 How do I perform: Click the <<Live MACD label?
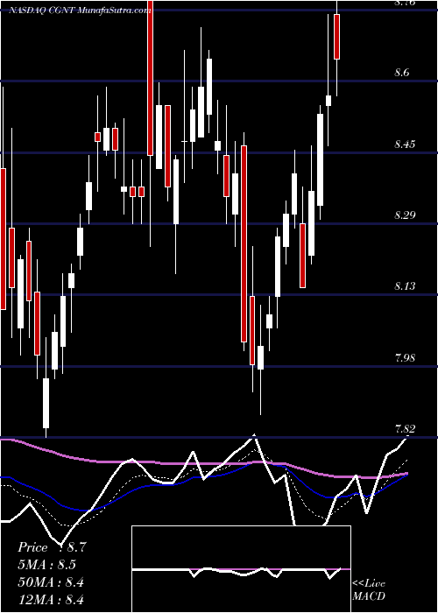[x=369, y=589]
